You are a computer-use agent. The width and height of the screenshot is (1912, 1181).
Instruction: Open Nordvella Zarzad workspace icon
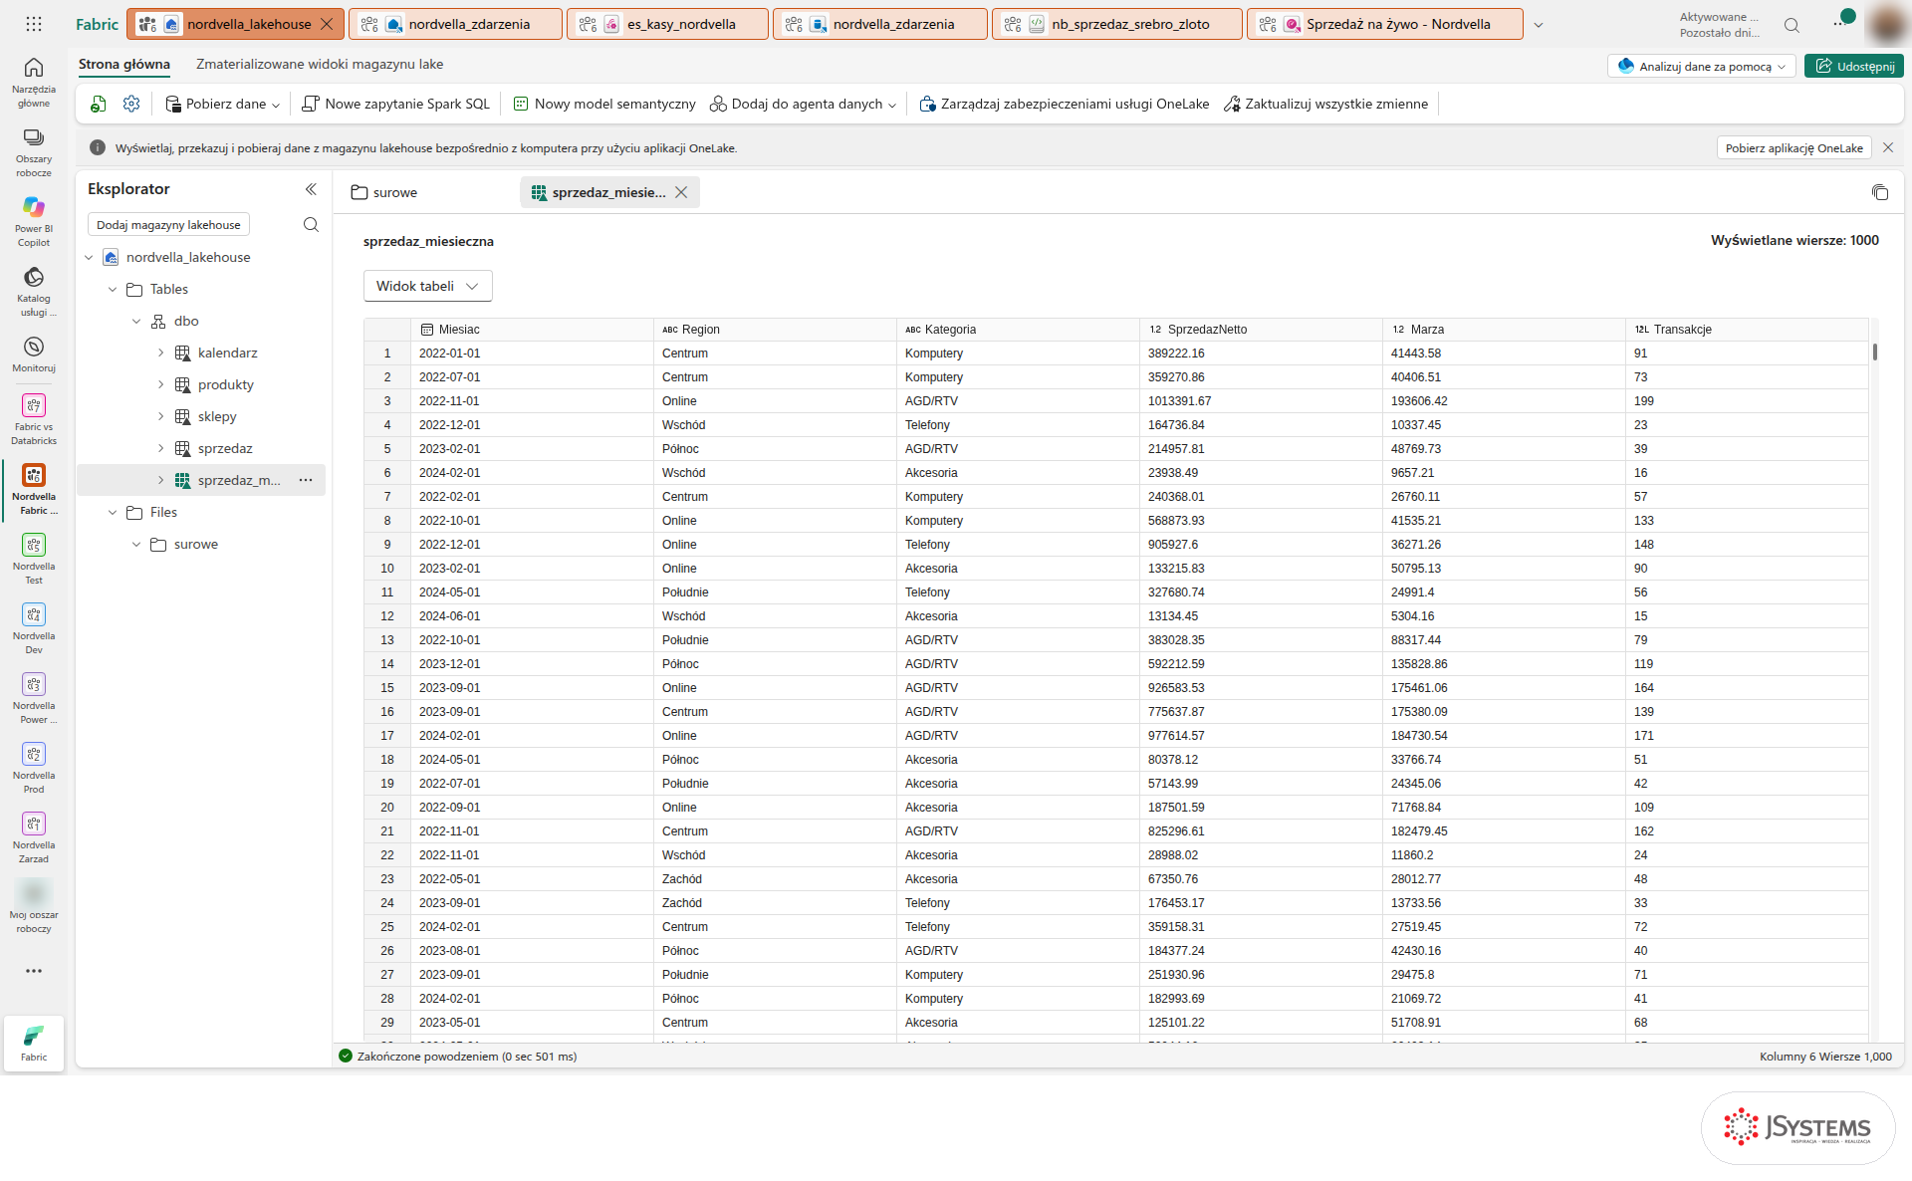pyautogui.click(x=34, y=836)
